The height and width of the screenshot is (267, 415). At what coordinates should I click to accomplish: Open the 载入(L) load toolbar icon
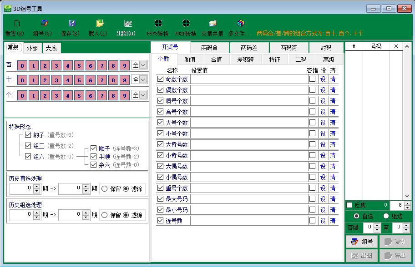pyautogui.click(x=100, y=24)
